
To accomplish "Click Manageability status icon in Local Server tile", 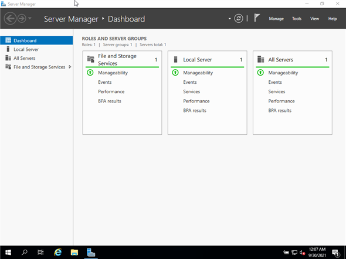I will pos(175,73).
